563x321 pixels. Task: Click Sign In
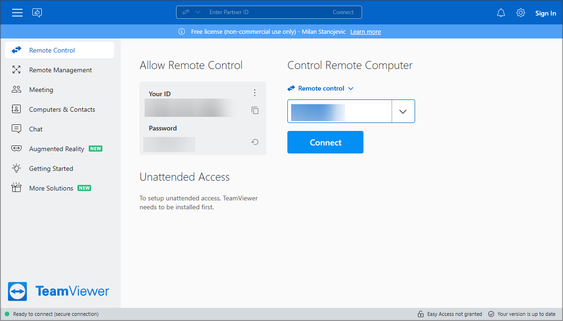coord(546,13)
